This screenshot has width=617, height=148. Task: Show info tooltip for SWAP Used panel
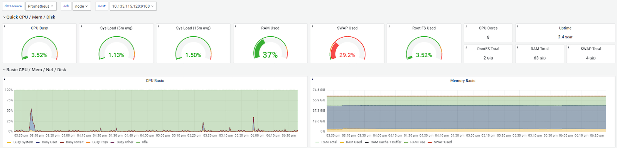click(312, 26)
